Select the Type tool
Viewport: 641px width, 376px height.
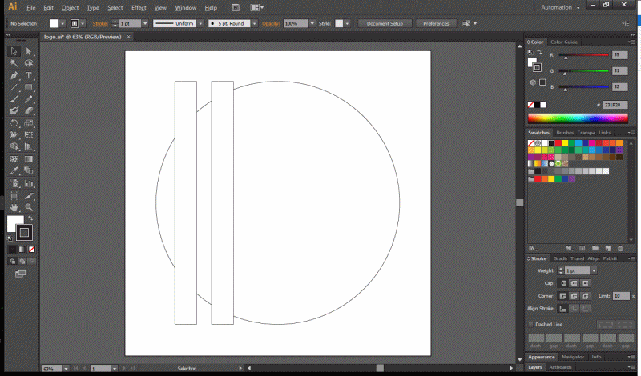coord(29,75)
